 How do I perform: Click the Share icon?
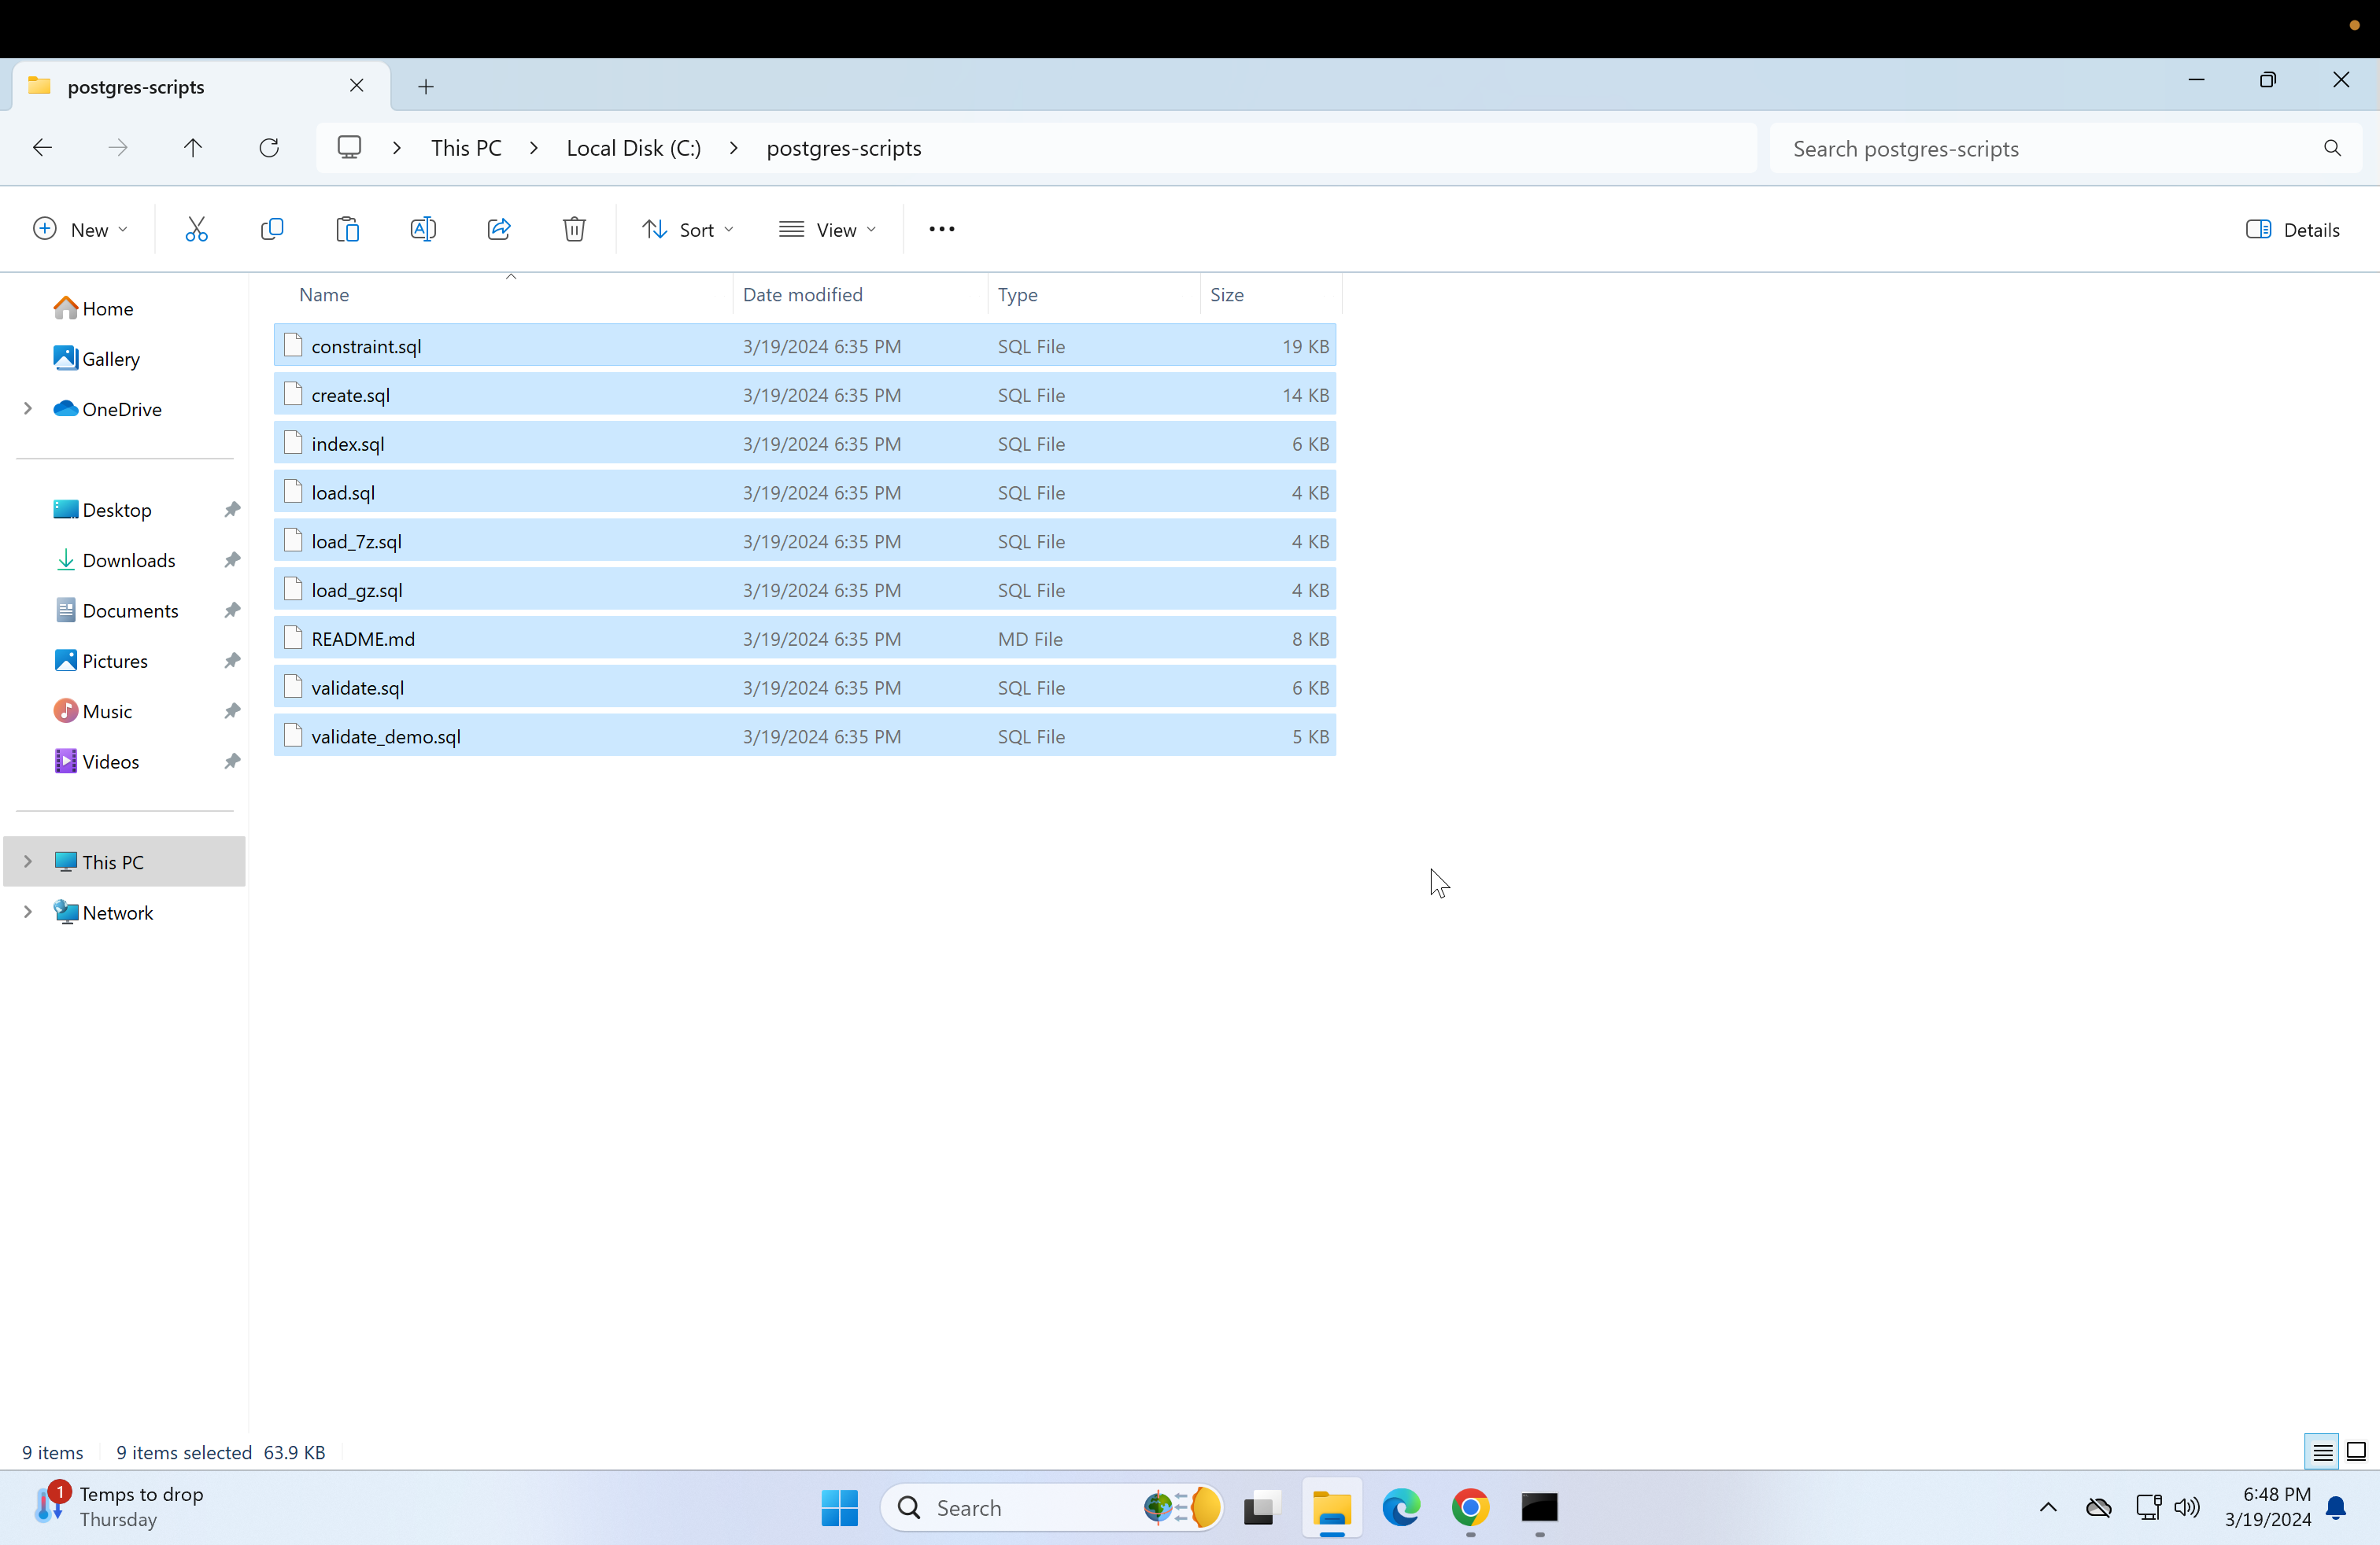[x=499, y=229]
